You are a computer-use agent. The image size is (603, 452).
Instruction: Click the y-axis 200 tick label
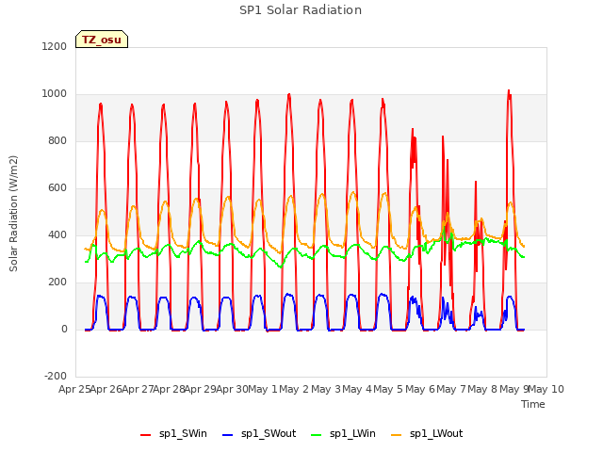57,282
